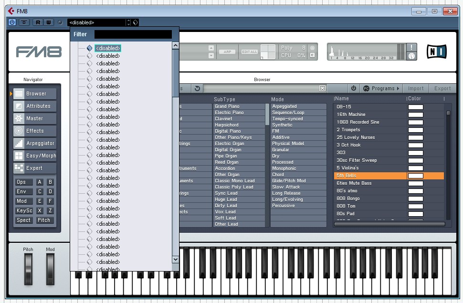Click the color swatch for 08-15
The height and width of the screenshot is (303, 463).
[415, 107]
